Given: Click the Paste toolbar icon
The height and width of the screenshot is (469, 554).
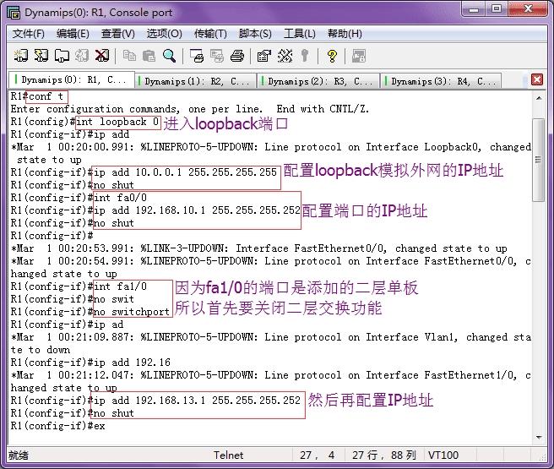Looking at the screenshot, I should [x=149, y=56].
